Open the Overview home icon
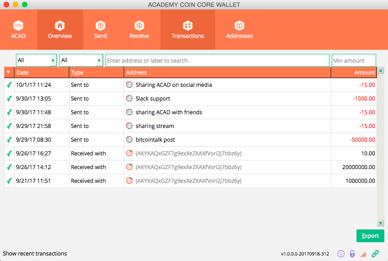This screenshot has height=261, width=388. pyautogui.click(x=60, y=26)
